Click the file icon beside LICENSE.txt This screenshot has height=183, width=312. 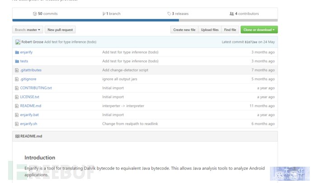pyautogui.click(x=17, y=97)
